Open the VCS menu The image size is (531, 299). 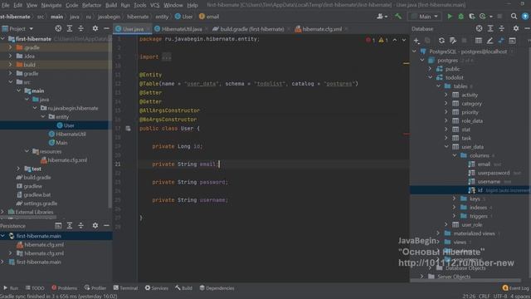(x=155, y=5)
